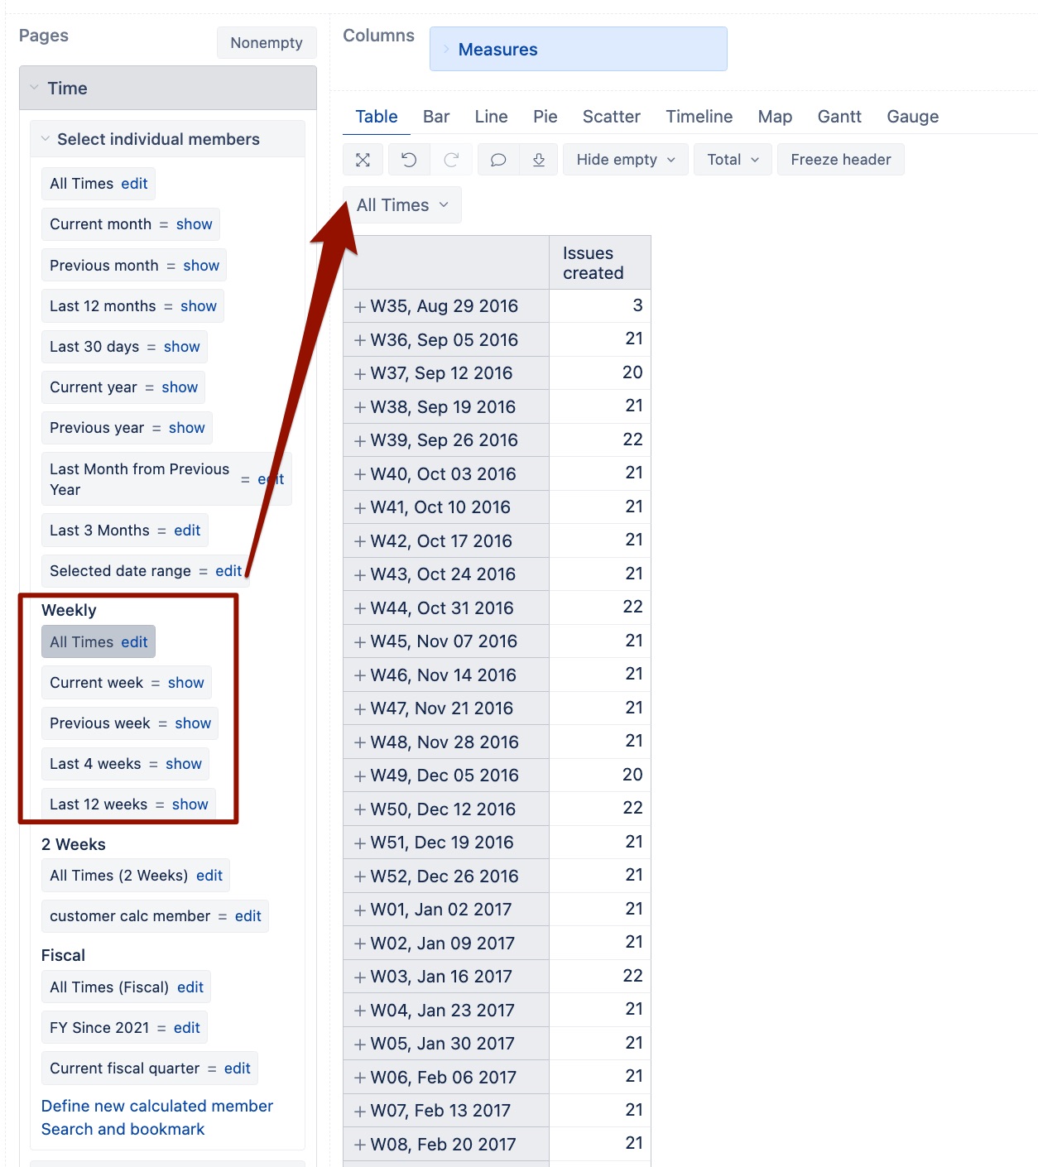This screenshot has height=1167, width=1038.
Task: Expand the W40, Oct 03 2016 row
Action: (x=360, y=474)
